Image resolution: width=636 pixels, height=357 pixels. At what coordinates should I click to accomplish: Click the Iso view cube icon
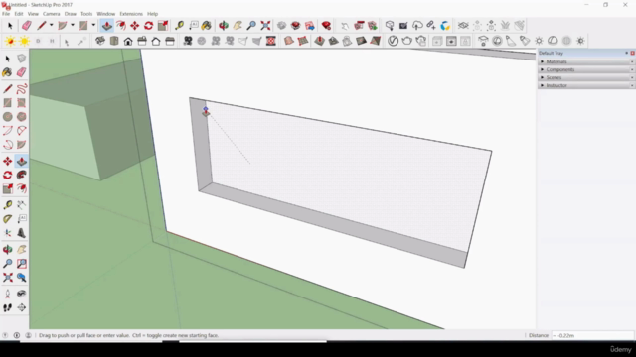tap(100, 41)
